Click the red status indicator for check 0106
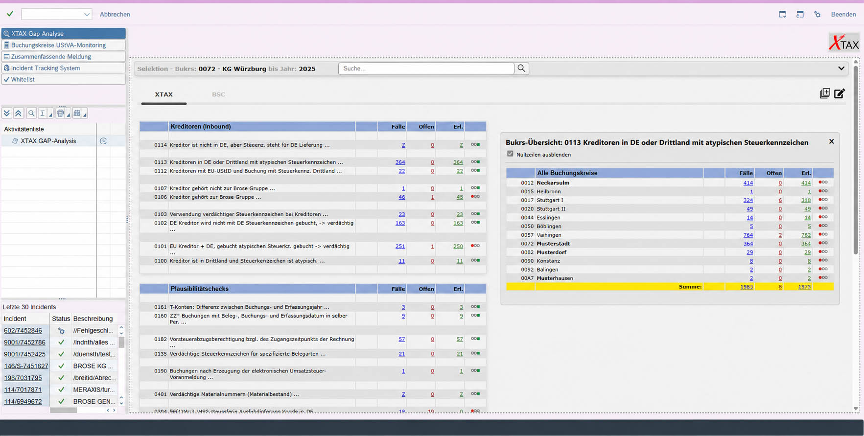This screenshot has width=864, height=436. 475,197
